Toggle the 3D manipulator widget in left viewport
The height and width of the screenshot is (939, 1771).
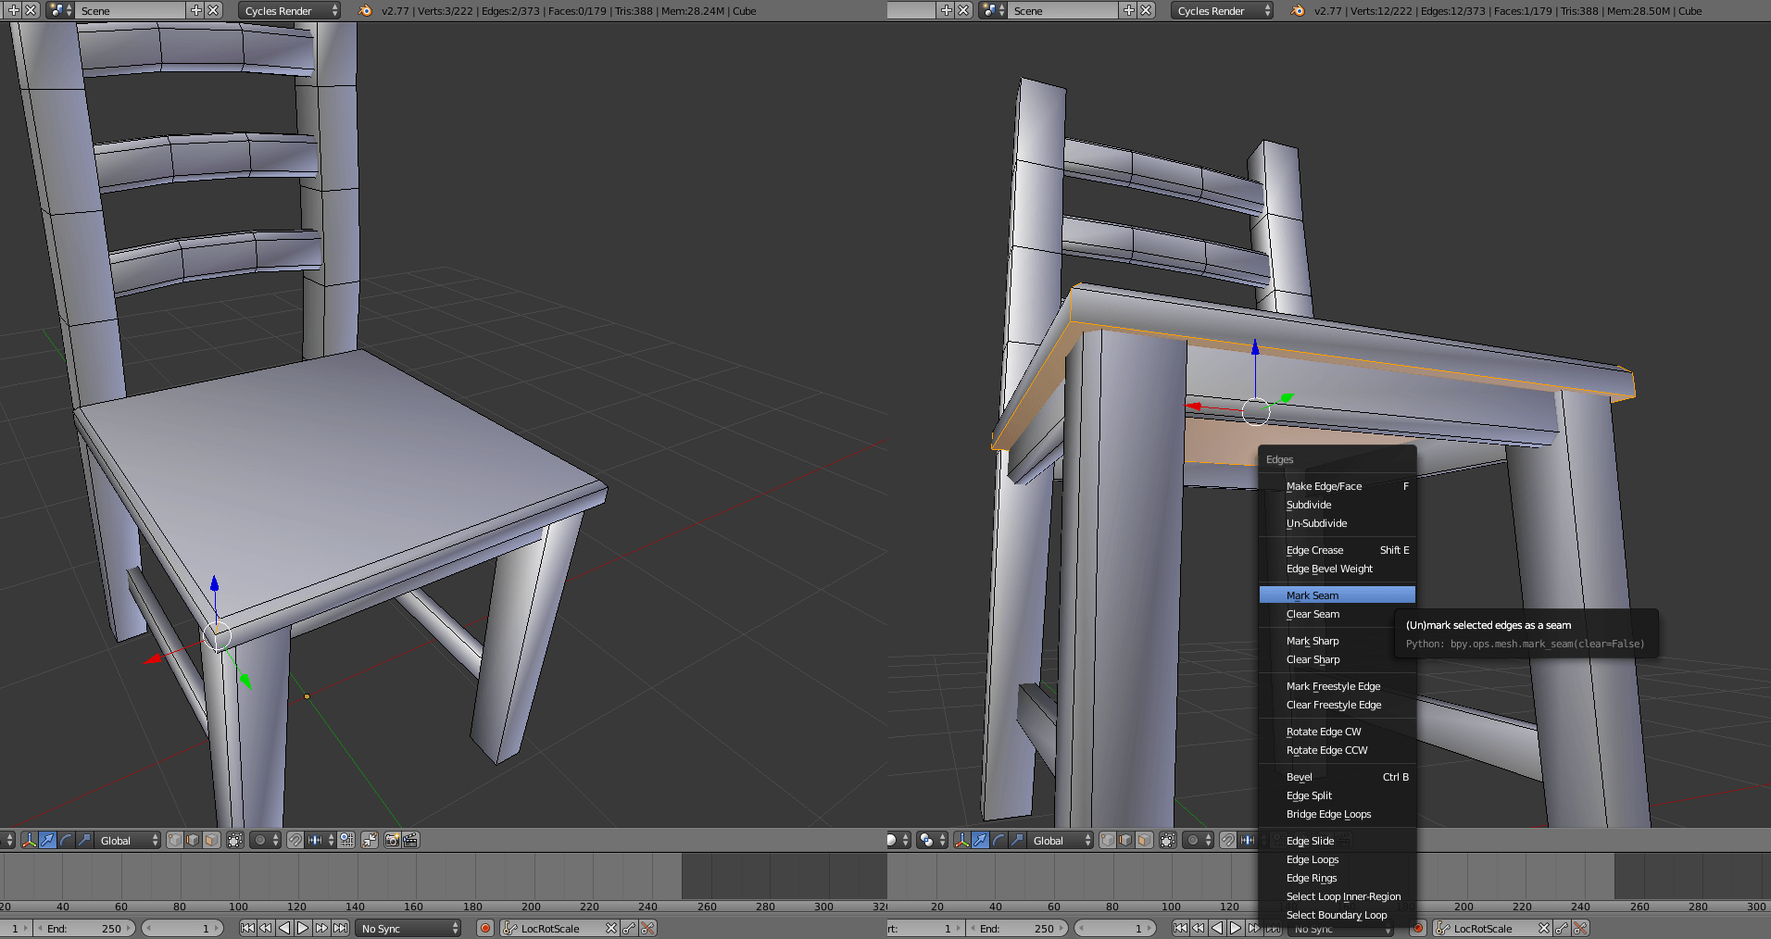coord(29,840)
